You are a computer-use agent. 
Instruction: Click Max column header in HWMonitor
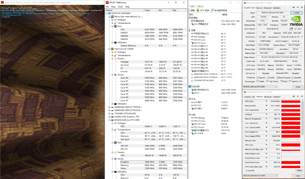[x=179, y=10]
